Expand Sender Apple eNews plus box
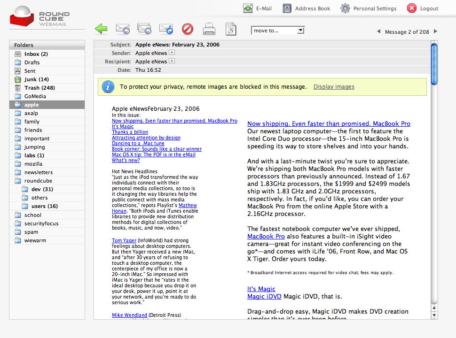 pos(172,53)
